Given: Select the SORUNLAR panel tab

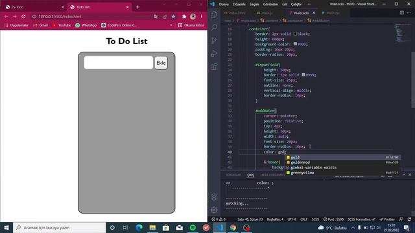Looking at the screenshot, I should coord(233,175).
